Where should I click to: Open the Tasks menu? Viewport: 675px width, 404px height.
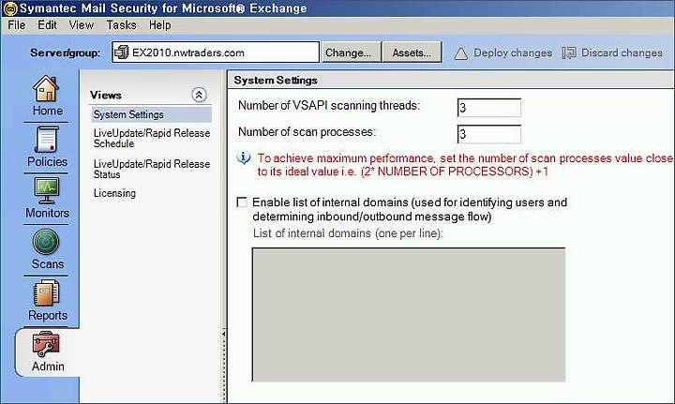tap(121, 25)
